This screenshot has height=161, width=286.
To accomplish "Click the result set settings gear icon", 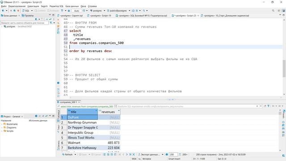I will click(167, 155).
